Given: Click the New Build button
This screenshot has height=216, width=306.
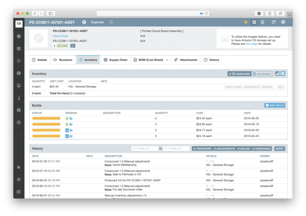Looking at the screenshot, I should 275,105.
